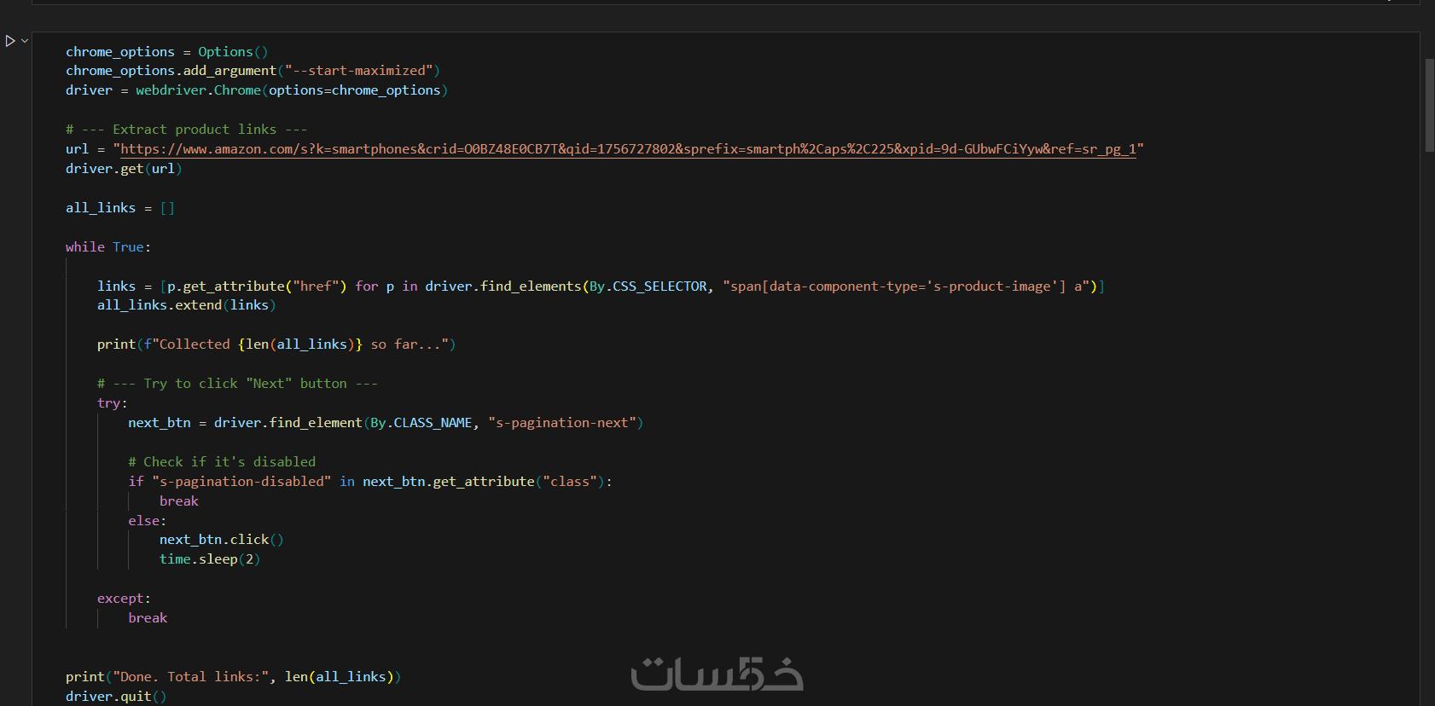Click the "except:" keyword line
The image size is (1435, 706).
pos(124,599)
